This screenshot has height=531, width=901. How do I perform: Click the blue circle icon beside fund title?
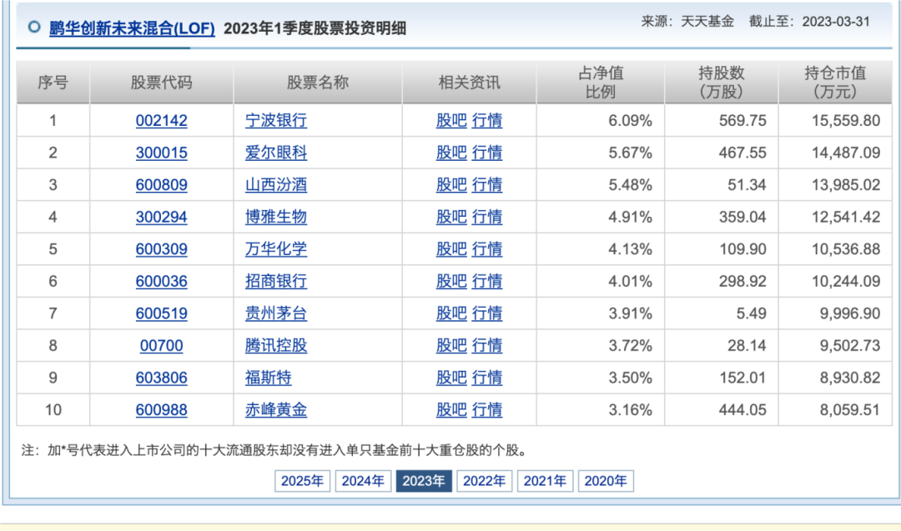tap(34, 27)
